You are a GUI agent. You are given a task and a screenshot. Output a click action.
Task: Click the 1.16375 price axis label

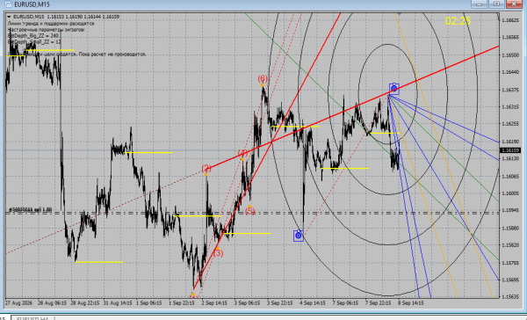(509, 90)
